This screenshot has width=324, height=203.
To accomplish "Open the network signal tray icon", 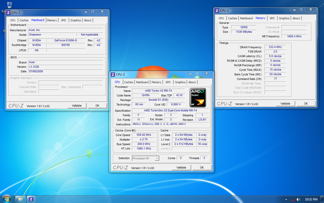I will [x=292, y=199].
